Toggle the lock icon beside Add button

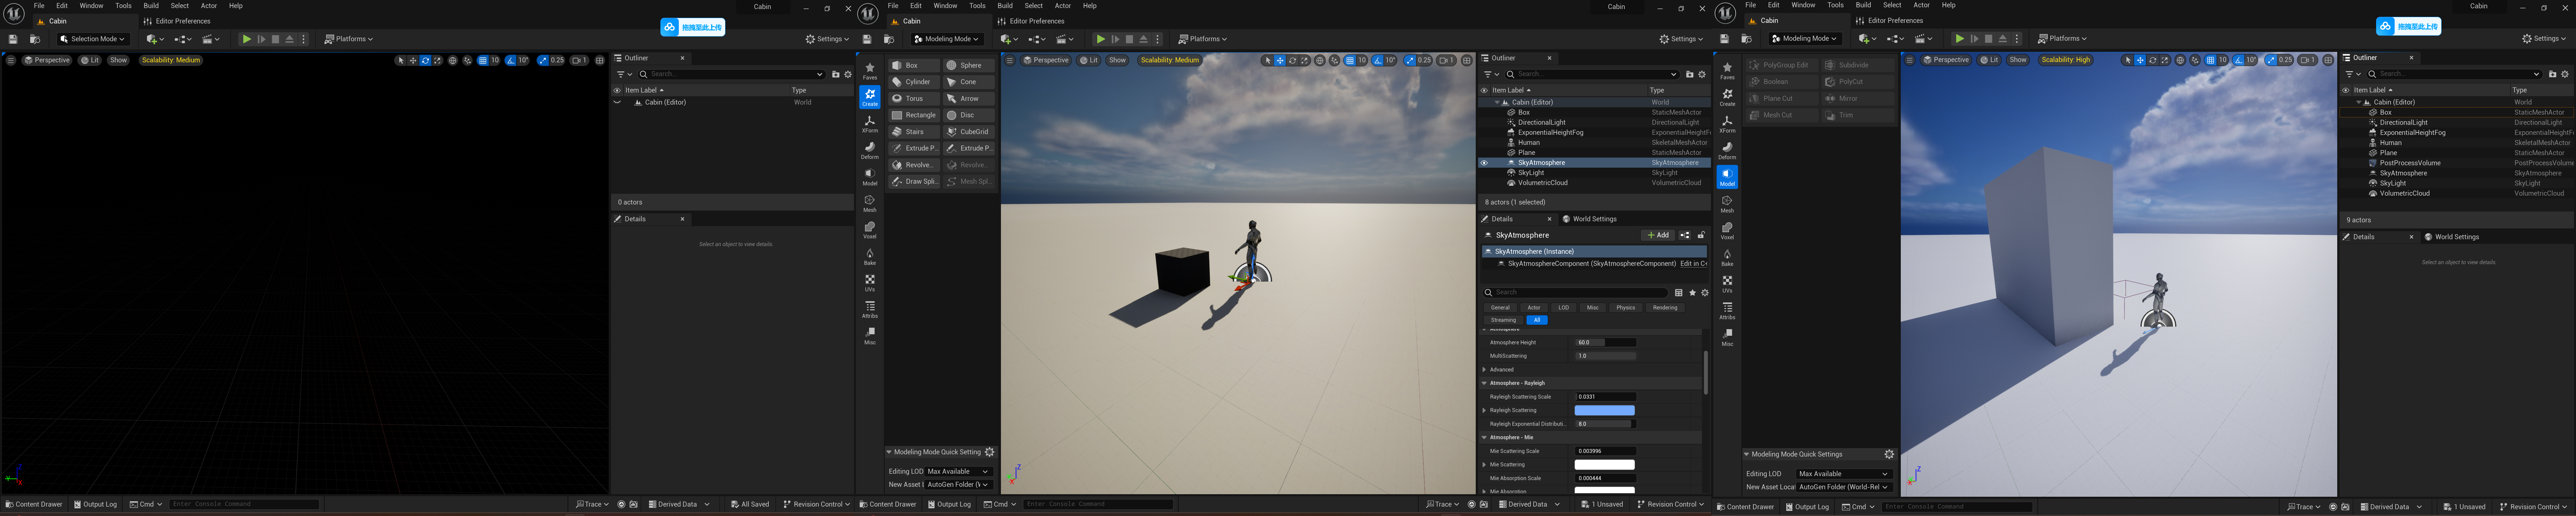[x=1701, y=235]
